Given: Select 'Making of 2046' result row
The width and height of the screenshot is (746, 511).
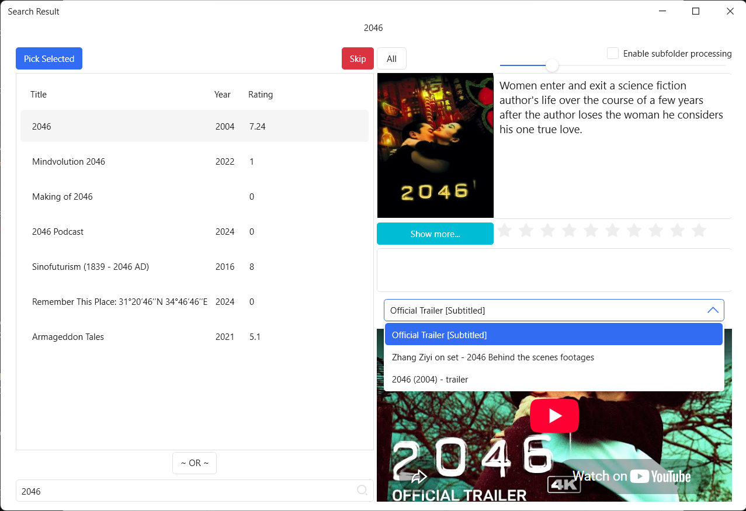Looking at the screenshot, I should 195,196.
